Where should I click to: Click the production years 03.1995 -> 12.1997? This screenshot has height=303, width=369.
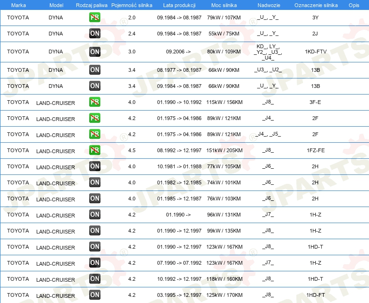(x=179, y=295)
